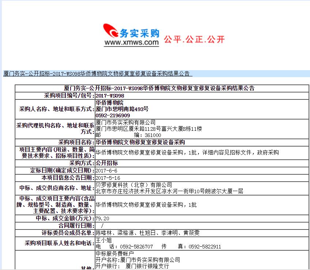Click the 公平.公正.公开 red slogan text
310x270 pixels.
194,39
